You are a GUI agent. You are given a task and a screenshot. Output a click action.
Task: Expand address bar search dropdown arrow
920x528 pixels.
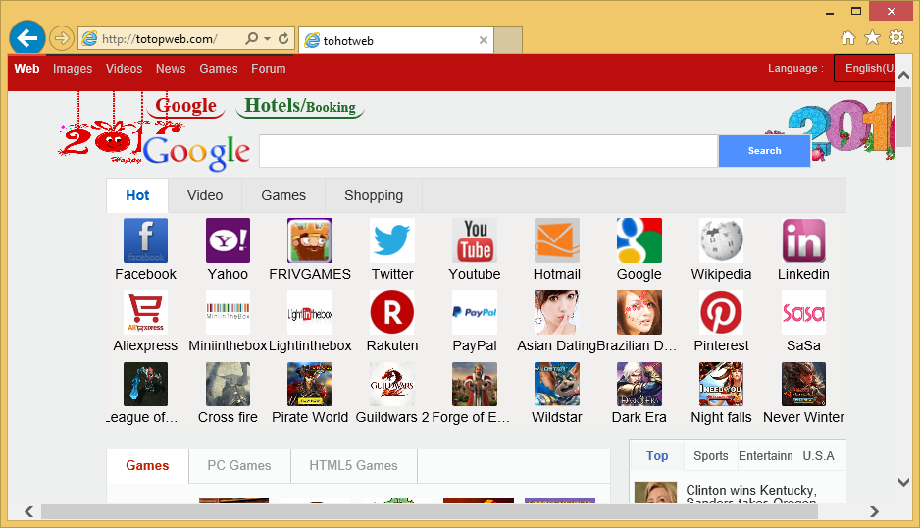click(267, 39)
